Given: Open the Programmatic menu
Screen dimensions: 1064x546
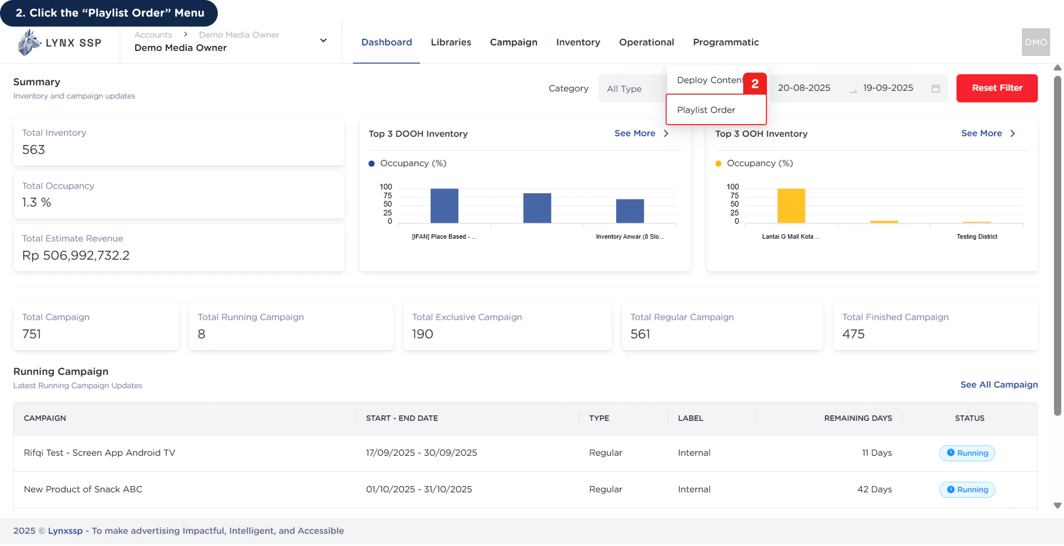Looking at the screenshot, I should pyautogui.click(x=726, y=42).
